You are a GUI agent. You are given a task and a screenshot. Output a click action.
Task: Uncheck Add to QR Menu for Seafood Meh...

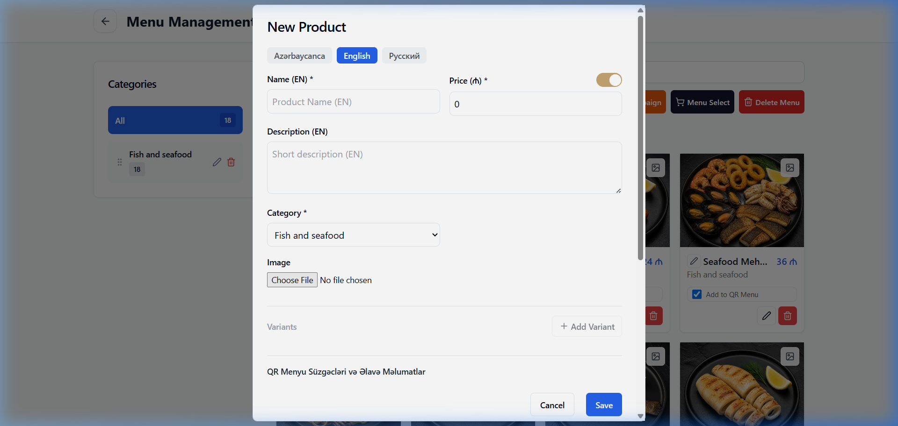pos(697,294)
